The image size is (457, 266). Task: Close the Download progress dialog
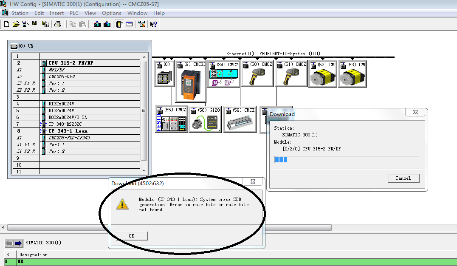click(x=415, y=112)
